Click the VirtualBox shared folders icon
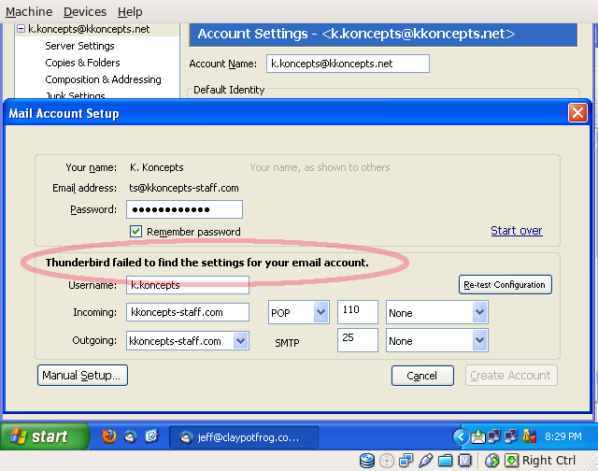 point(445,461)
